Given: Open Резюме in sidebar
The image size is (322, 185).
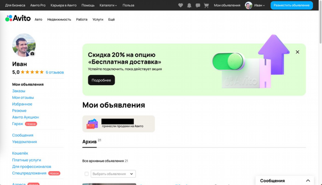Looking at the screenshot, I should click(19, 111).
